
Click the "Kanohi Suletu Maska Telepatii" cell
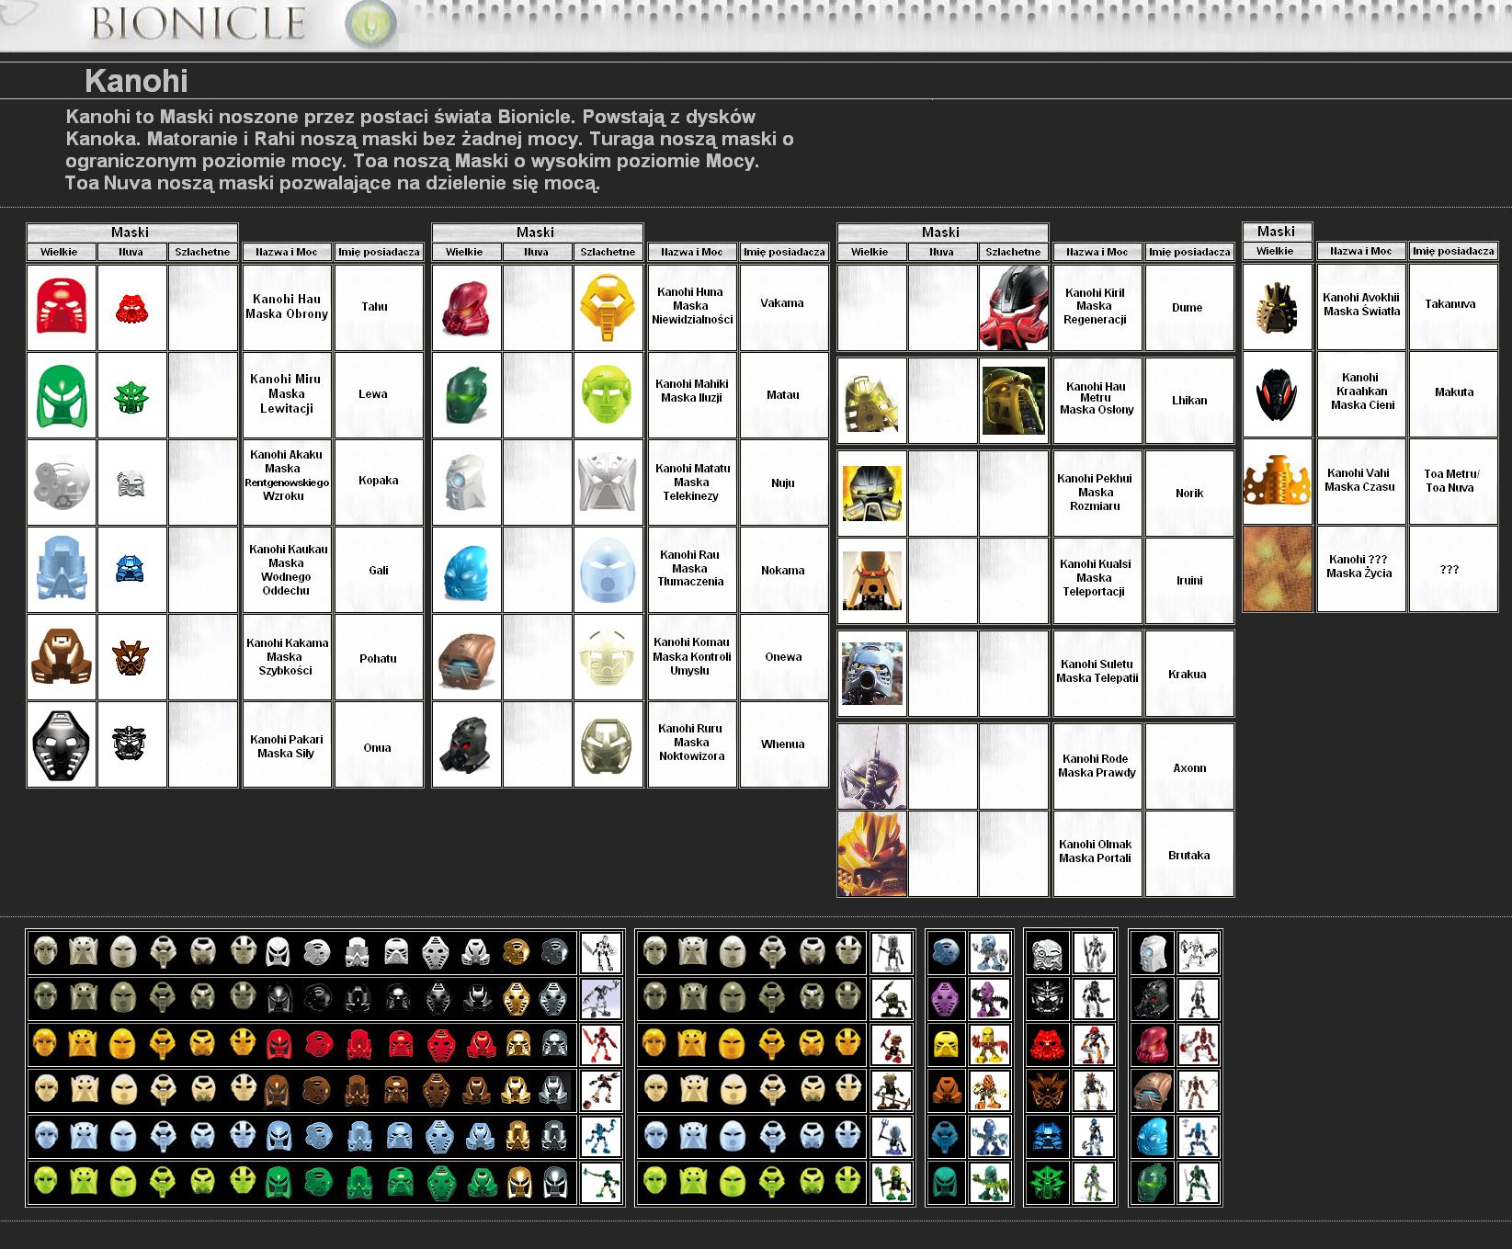[x=1097, y=674]
